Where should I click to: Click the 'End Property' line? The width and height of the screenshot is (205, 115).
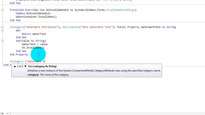click(x=19, y=55)
